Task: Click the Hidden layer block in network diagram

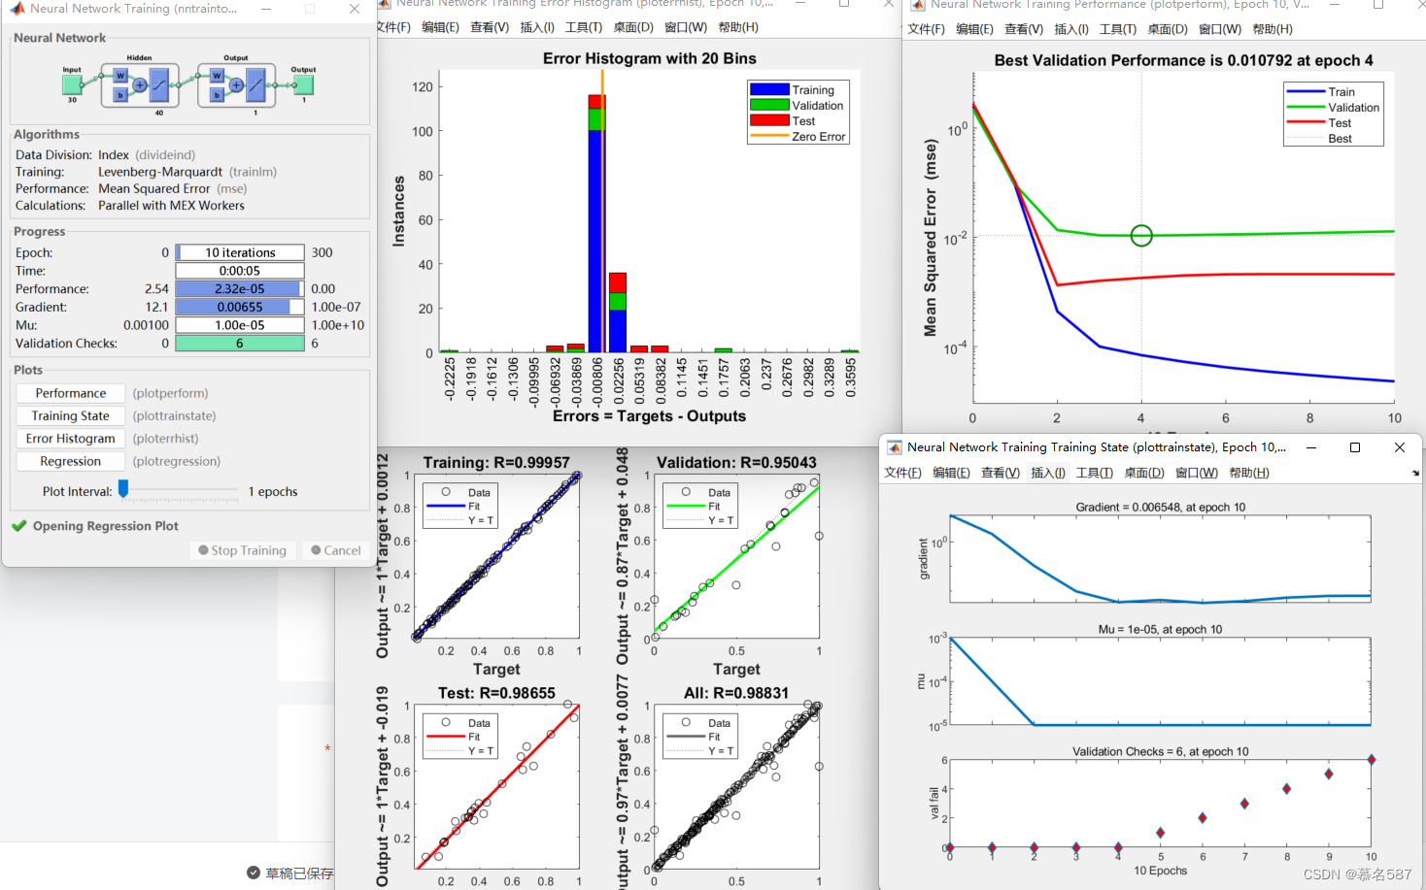Action: click(140, 85)
